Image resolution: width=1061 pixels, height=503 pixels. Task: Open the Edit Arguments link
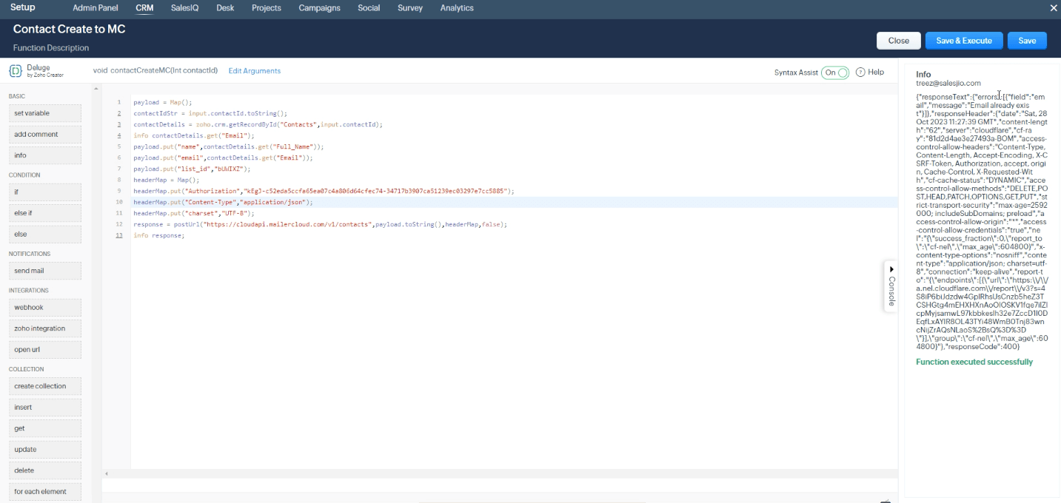coord(254,71)
